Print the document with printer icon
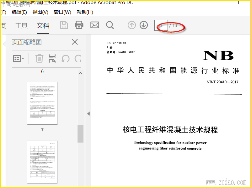Screen dimensions: 251x188 point(79,25)
